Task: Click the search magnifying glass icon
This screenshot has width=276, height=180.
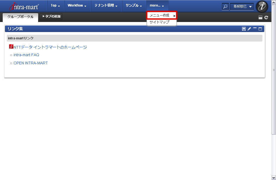Action: pyautogui.click(x=225, y=7)
